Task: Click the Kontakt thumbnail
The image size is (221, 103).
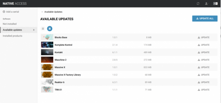Action: click(x=47, y=52)
